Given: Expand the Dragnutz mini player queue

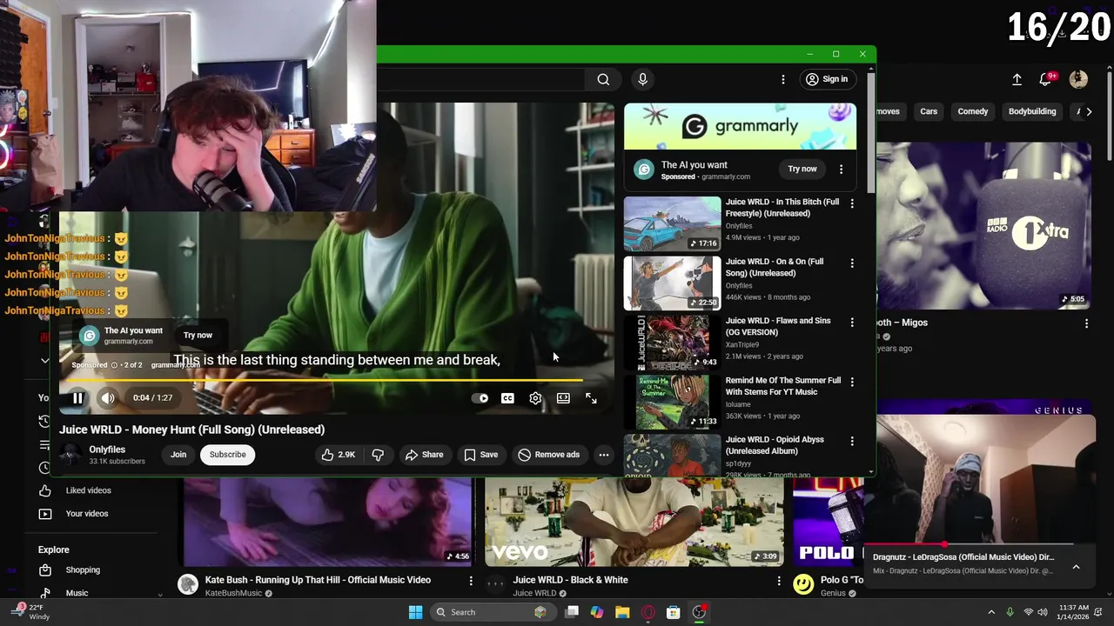Looking at the screenshot, I should coord(1076,567).
